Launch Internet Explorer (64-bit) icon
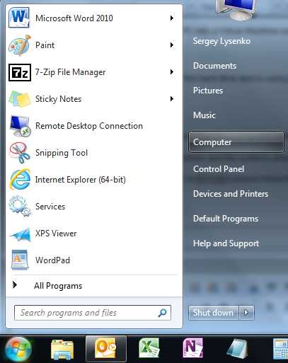The image size is (288, 363). coord(20,180)
